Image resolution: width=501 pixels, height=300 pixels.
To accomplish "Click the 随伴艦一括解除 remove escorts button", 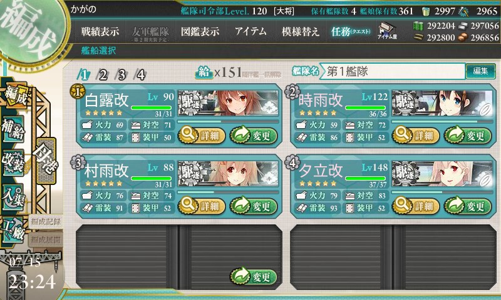I will (262, 74).
